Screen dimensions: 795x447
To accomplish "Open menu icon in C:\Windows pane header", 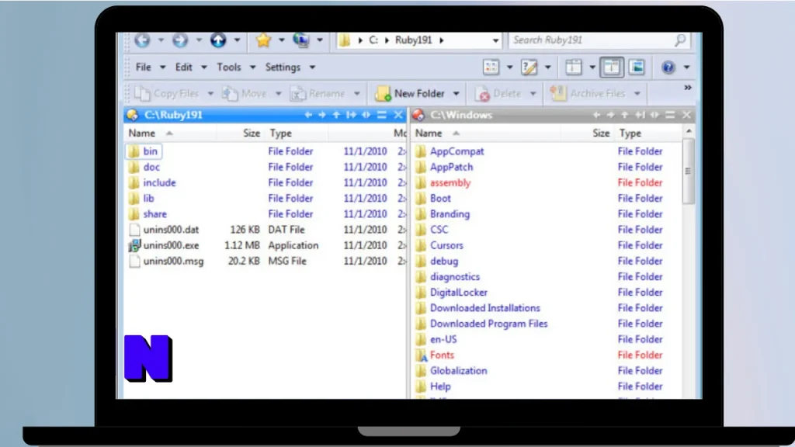I will click(670, 115).
